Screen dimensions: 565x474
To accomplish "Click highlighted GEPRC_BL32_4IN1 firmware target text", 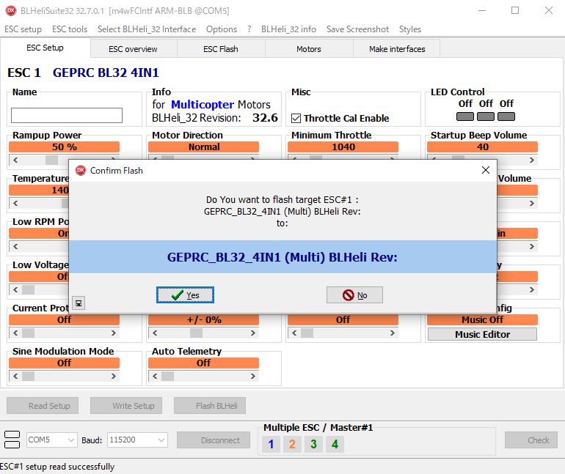I will tap(282, 257).
